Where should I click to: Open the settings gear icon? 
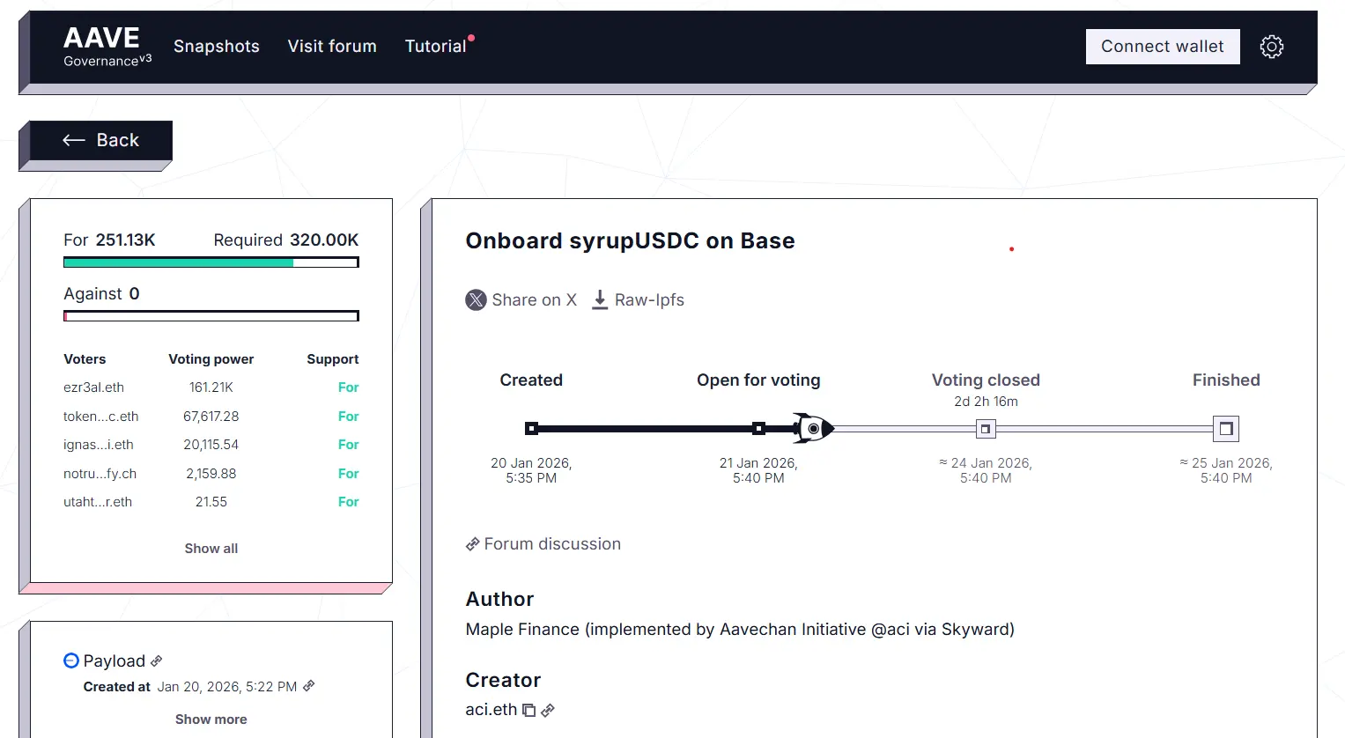(x=1272, y=46)
